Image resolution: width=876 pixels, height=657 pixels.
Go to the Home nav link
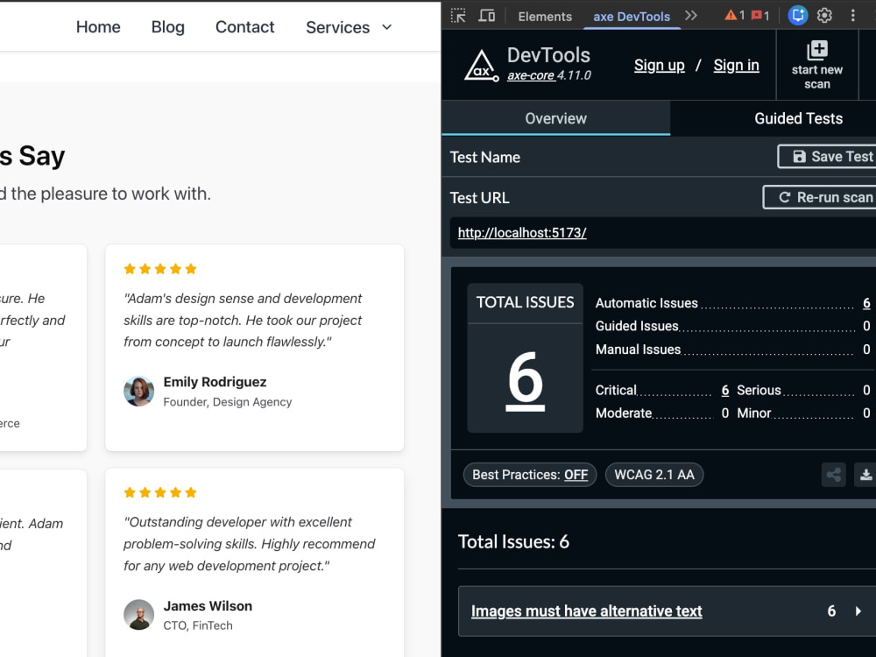98,27
